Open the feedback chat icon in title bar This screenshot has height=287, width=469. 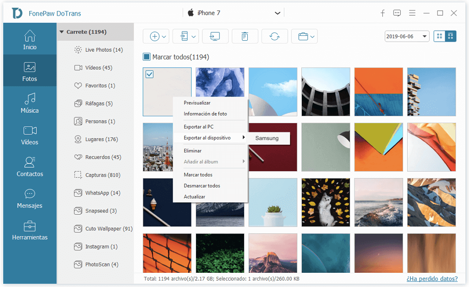tap(397, 13)
